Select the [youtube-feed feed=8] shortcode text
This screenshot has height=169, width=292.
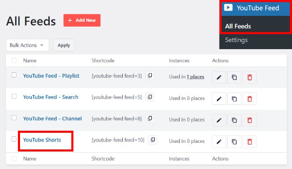116,119
